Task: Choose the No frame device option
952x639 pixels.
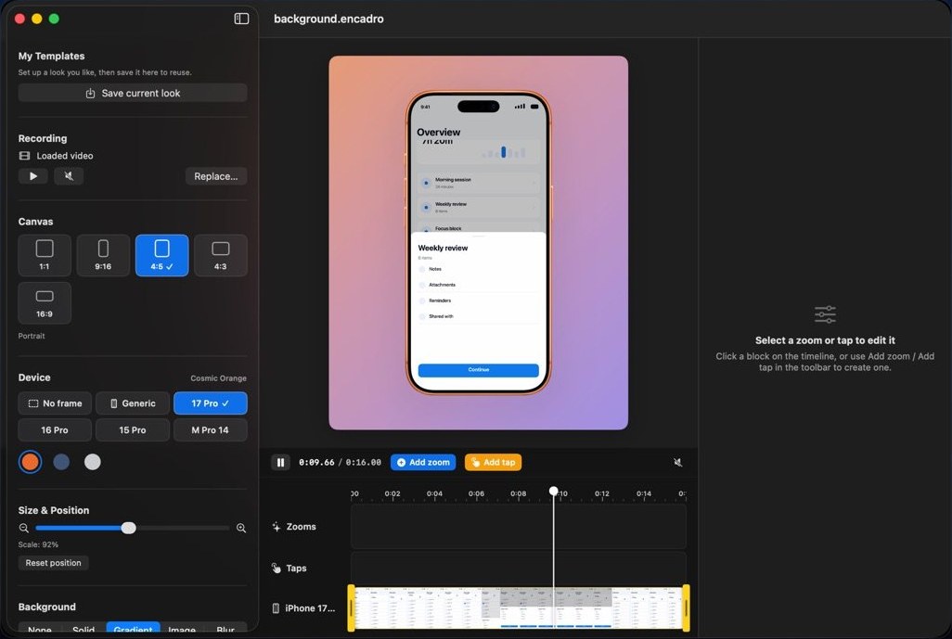Action: [x=55, y=403]
